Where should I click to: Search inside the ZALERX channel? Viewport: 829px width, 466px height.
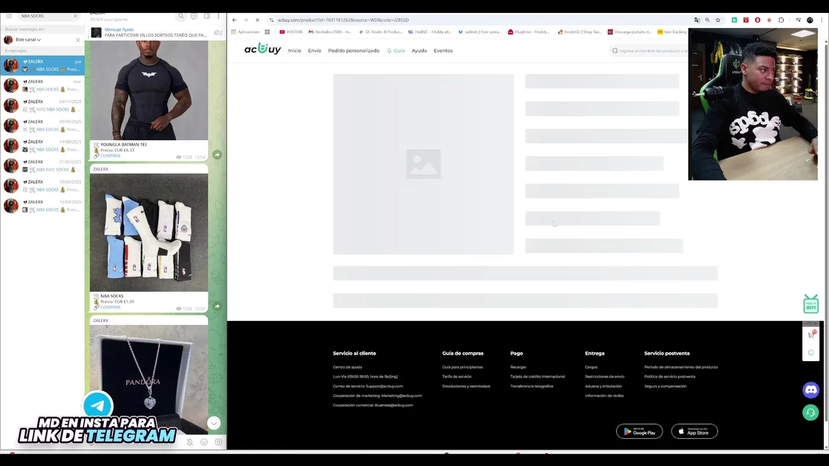pyautogui.click(x=181, y=16)
